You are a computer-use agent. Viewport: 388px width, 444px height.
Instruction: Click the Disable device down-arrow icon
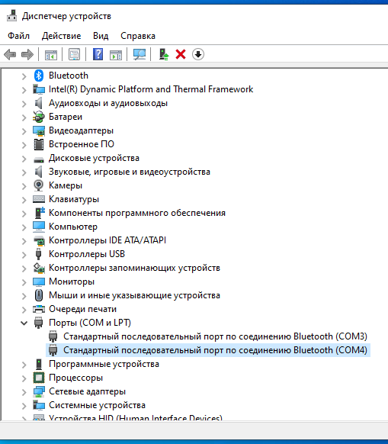pyautogui.click(x=198, y=54)
